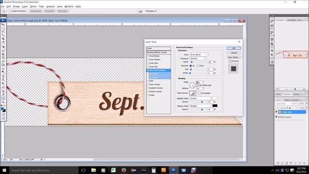Open Calculator from the taskbar

[x=154, y=170]
